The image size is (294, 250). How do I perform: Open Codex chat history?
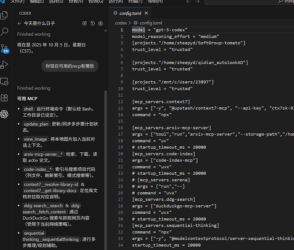pos(93,23)
